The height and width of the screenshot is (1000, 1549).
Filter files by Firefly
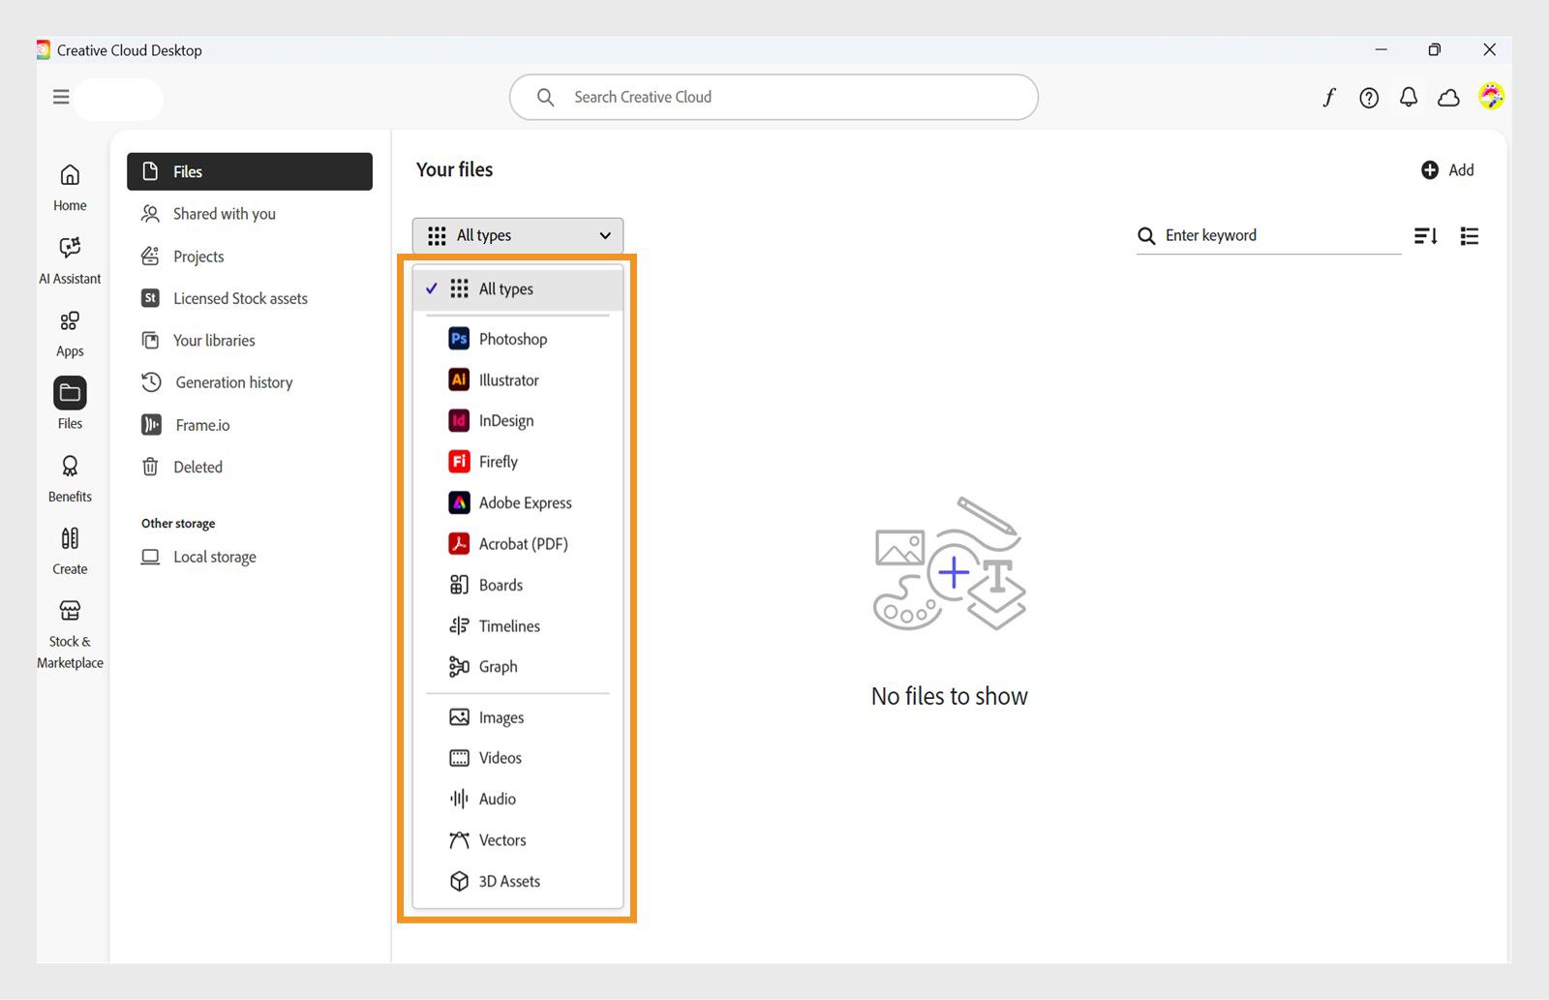click(x=518, y=462)
